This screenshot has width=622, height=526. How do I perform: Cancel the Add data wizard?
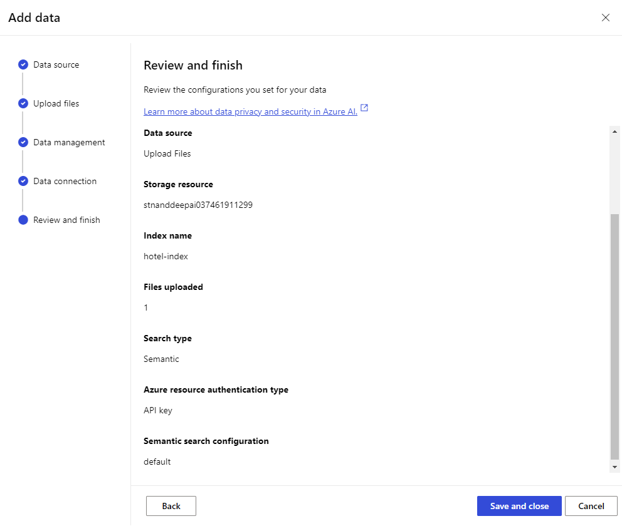tap(591, 506)
